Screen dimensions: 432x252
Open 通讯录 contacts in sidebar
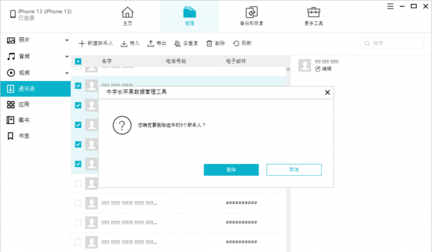click(35, 89)
